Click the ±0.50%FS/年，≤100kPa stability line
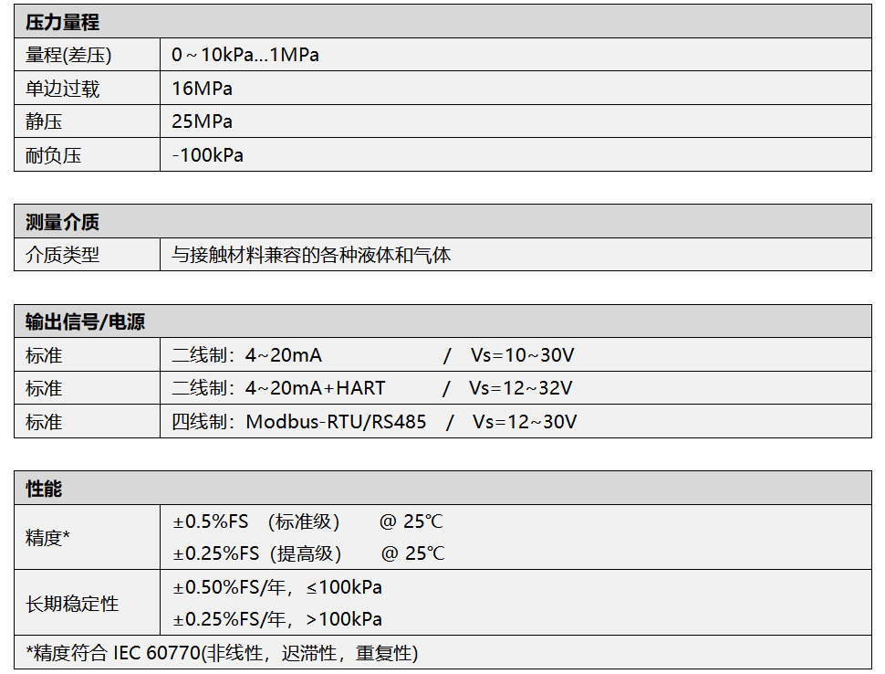The height and width of the screenshot is (674, 885). tap(277, 587)
